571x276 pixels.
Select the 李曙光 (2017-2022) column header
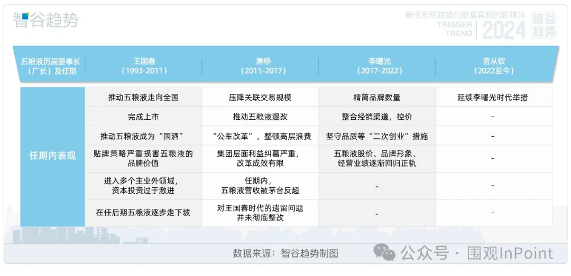point(376,66)
